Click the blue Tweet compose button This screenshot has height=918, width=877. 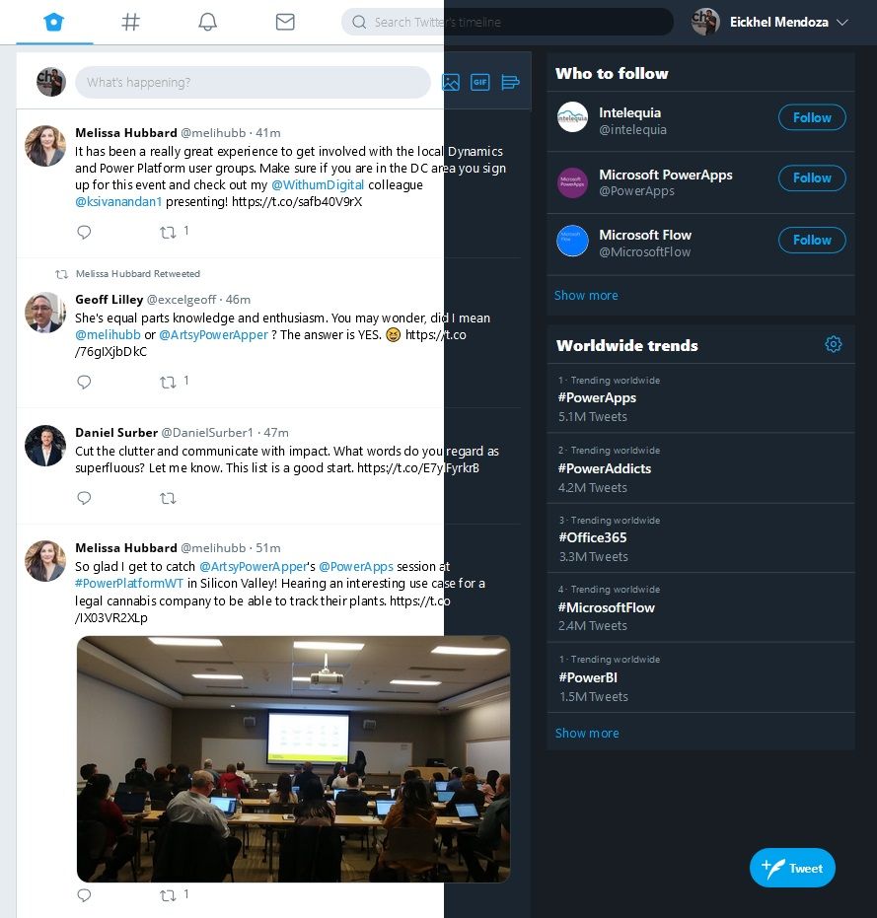point(792,868)
